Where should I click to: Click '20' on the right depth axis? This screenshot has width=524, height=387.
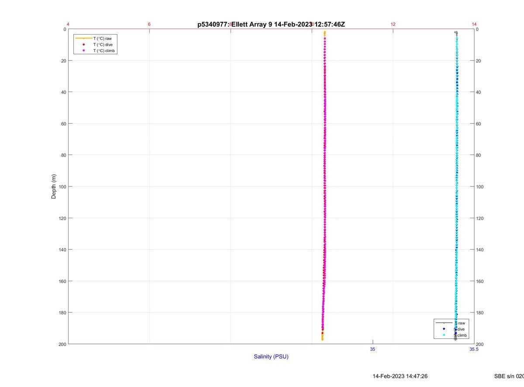coord(479,61)
